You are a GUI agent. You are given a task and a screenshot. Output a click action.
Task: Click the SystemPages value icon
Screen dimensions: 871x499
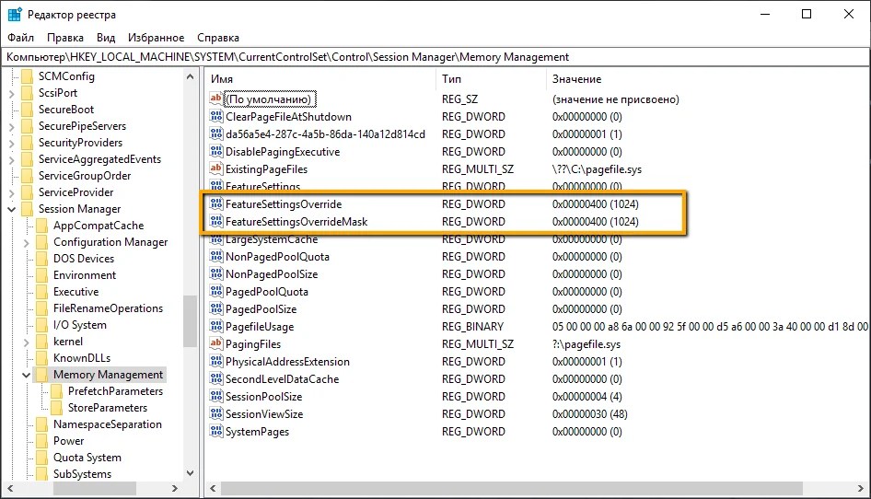(216, 431)
